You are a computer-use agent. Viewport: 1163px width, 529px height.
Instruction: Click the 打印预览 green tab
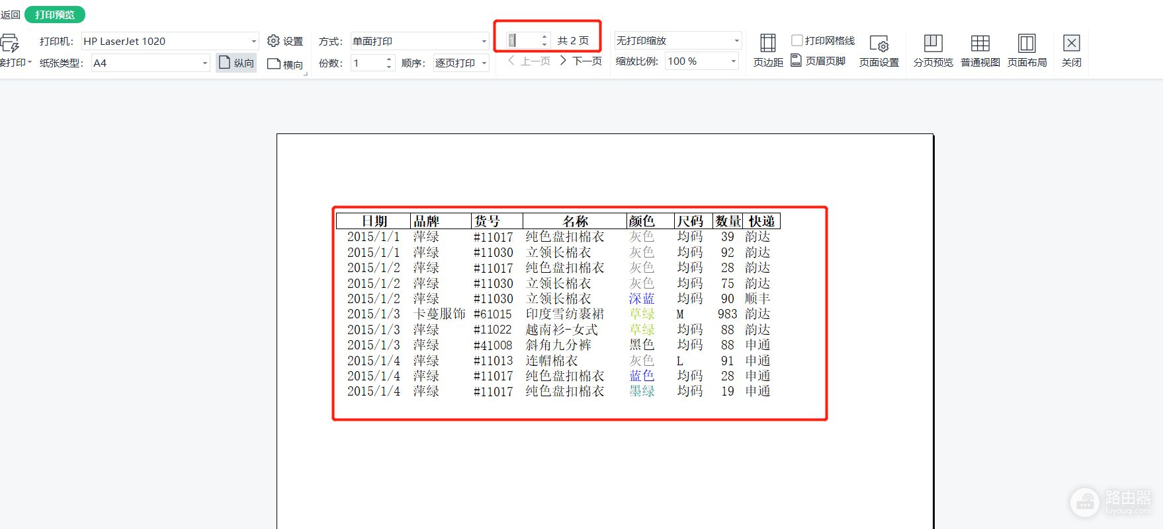click(x=55, y=15)
